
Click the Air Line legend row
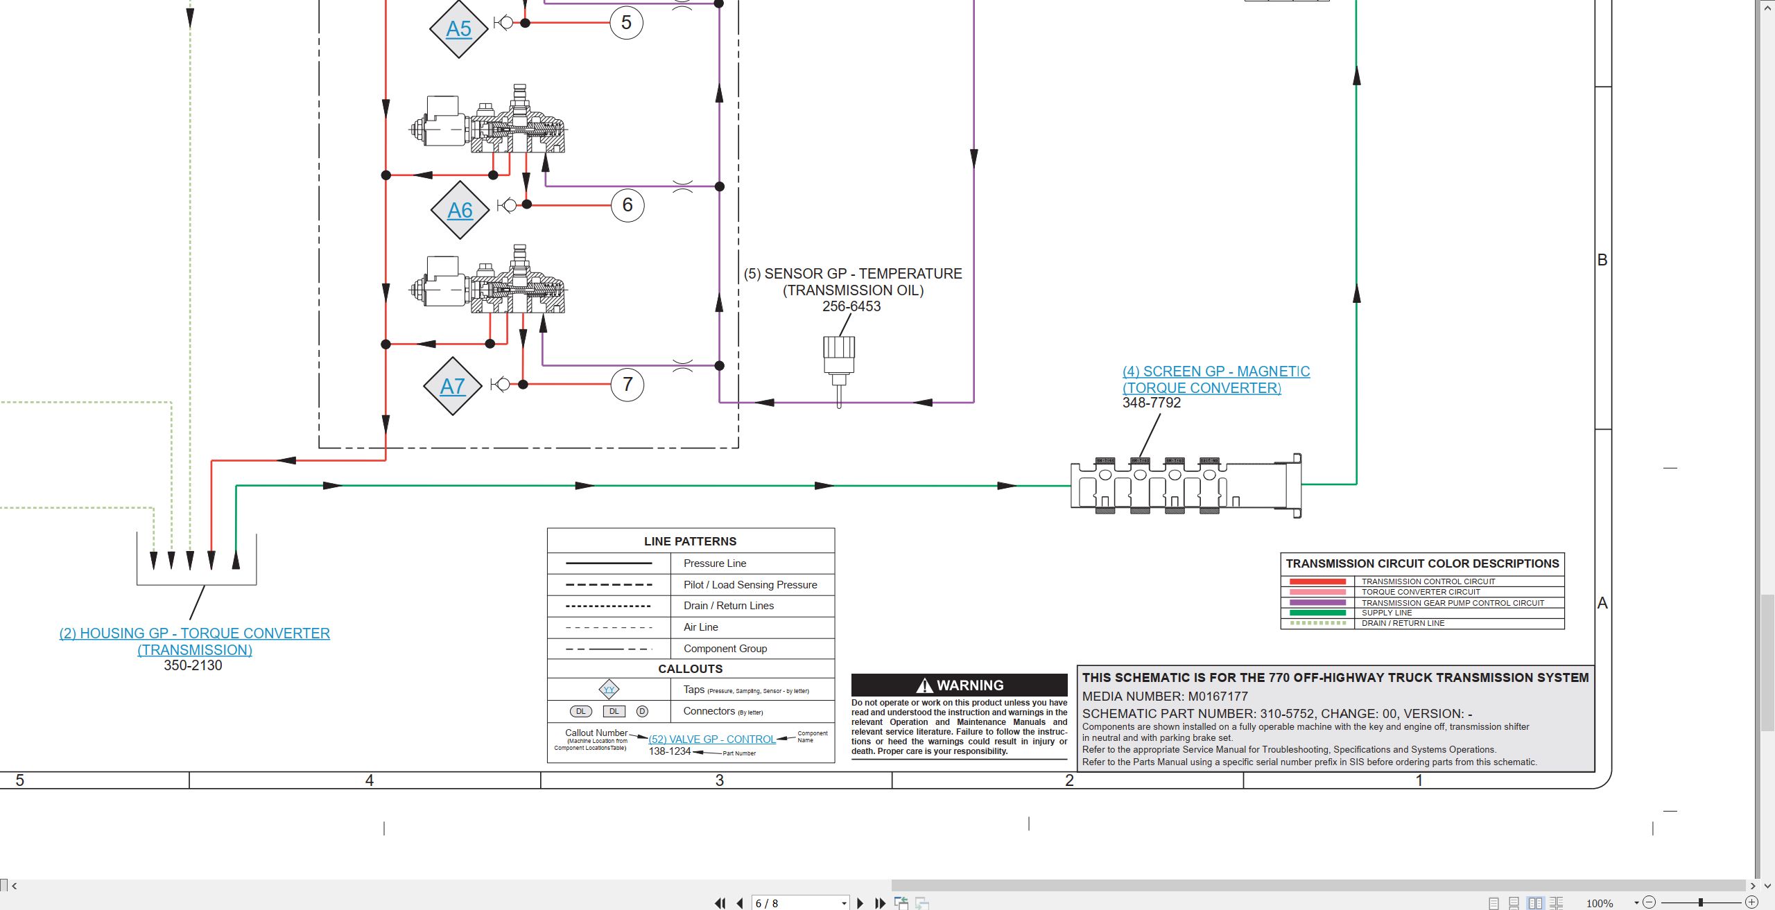(691, 627)
